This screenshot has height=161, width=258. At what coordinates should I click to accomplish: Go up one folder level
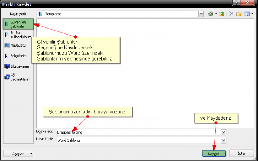(x=222, y=14)
